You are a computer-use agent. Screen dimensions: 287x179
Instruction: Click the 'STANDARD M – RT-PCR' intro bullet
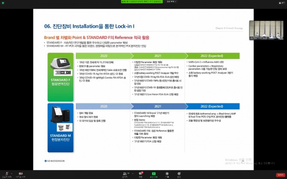coord(96,46)
